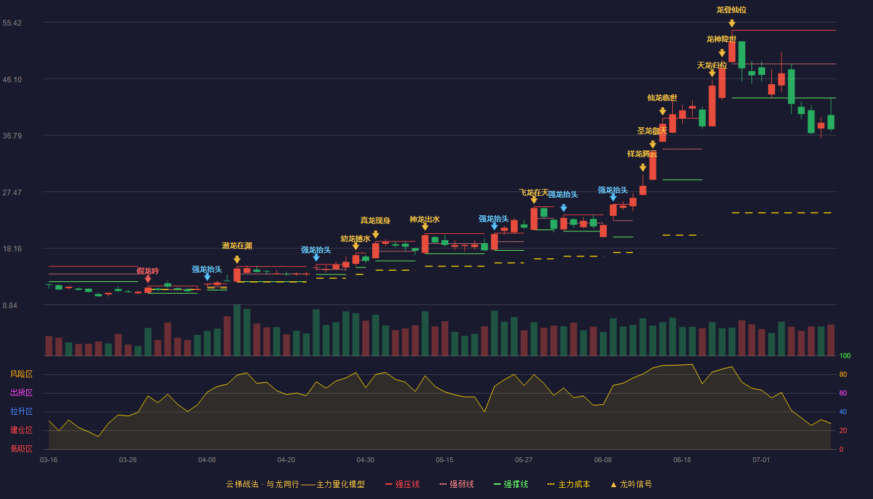Click the 06-18 date label
Screen dimensions: 873x499
682,460
